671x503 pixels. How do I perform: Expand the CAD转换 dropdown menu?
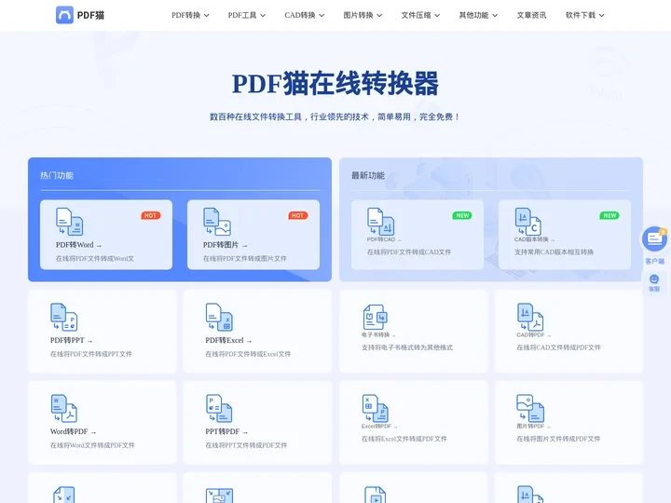pyautogui.click(x=305, y=15)
